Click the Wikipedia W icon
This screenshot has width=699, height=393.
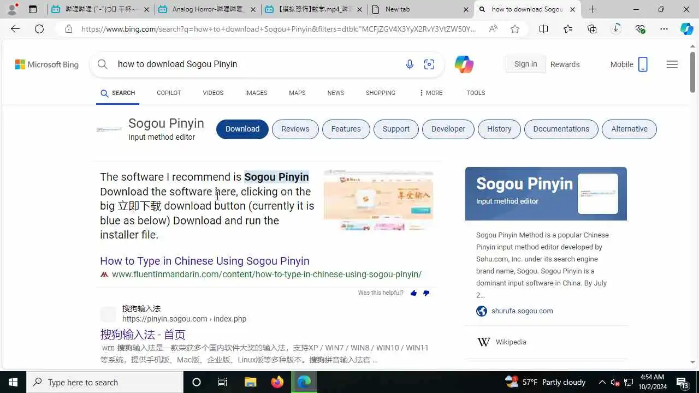[483, 342]
